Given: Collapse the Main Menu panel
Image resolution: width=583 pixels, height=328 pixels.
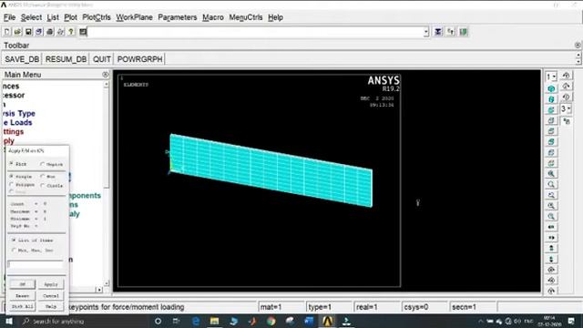Looking at the screenshot, I should point(106,75).
